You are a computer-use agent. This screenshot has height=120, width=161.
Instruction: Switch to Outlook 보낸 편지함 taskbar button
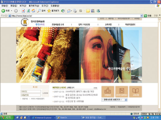coord(93,118)
